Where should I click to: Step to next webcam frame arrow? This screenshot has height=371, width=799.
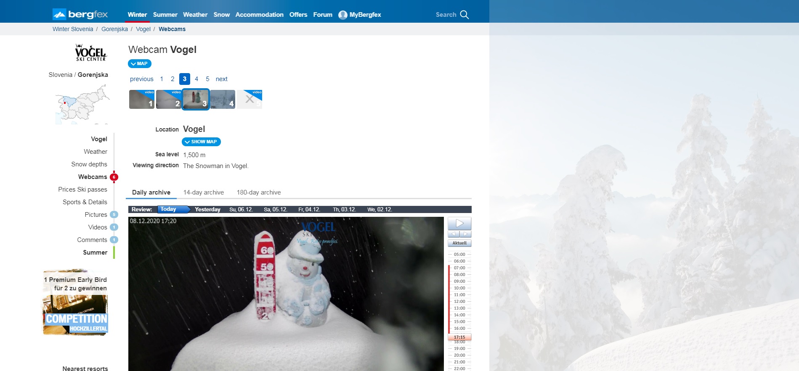465,234
